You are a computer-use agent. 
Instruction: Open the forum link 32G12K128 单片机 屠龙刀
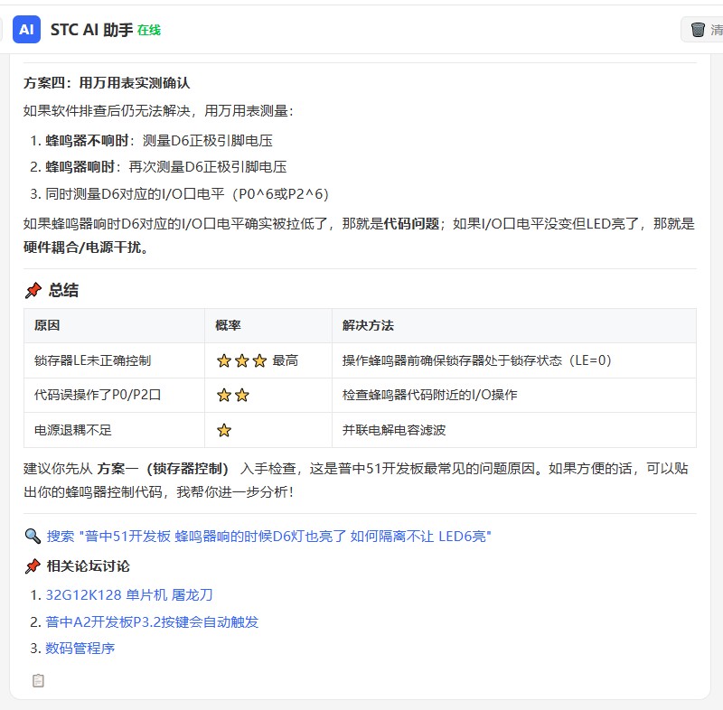pyautogui.click(x=129, y=594)
